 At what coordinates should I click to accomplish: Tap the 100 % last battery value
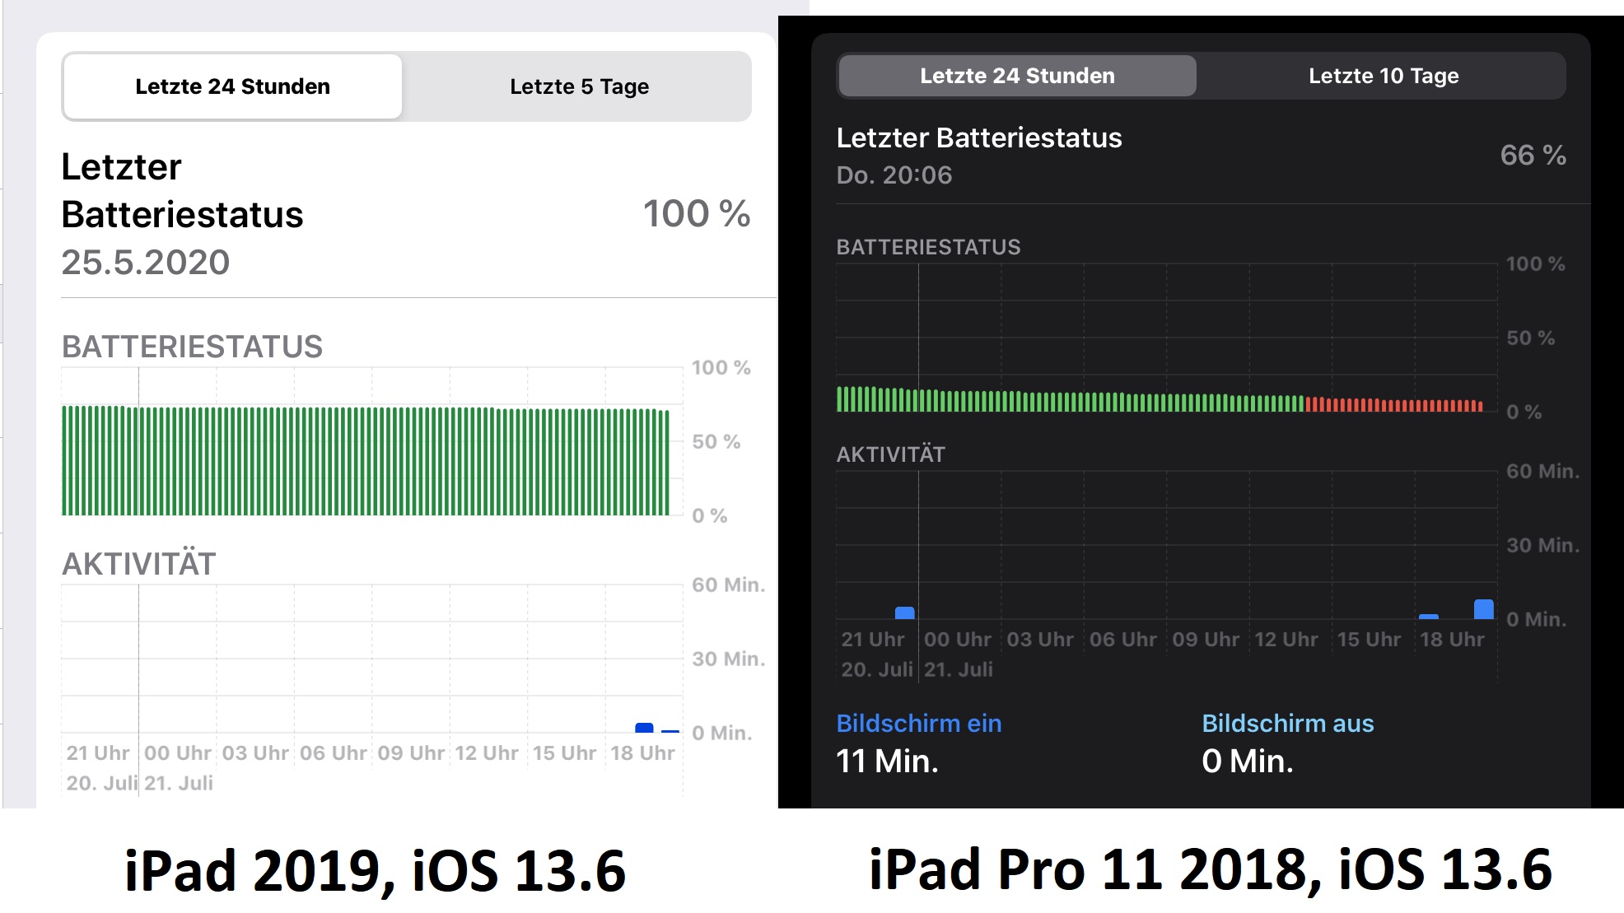(696, 214)
